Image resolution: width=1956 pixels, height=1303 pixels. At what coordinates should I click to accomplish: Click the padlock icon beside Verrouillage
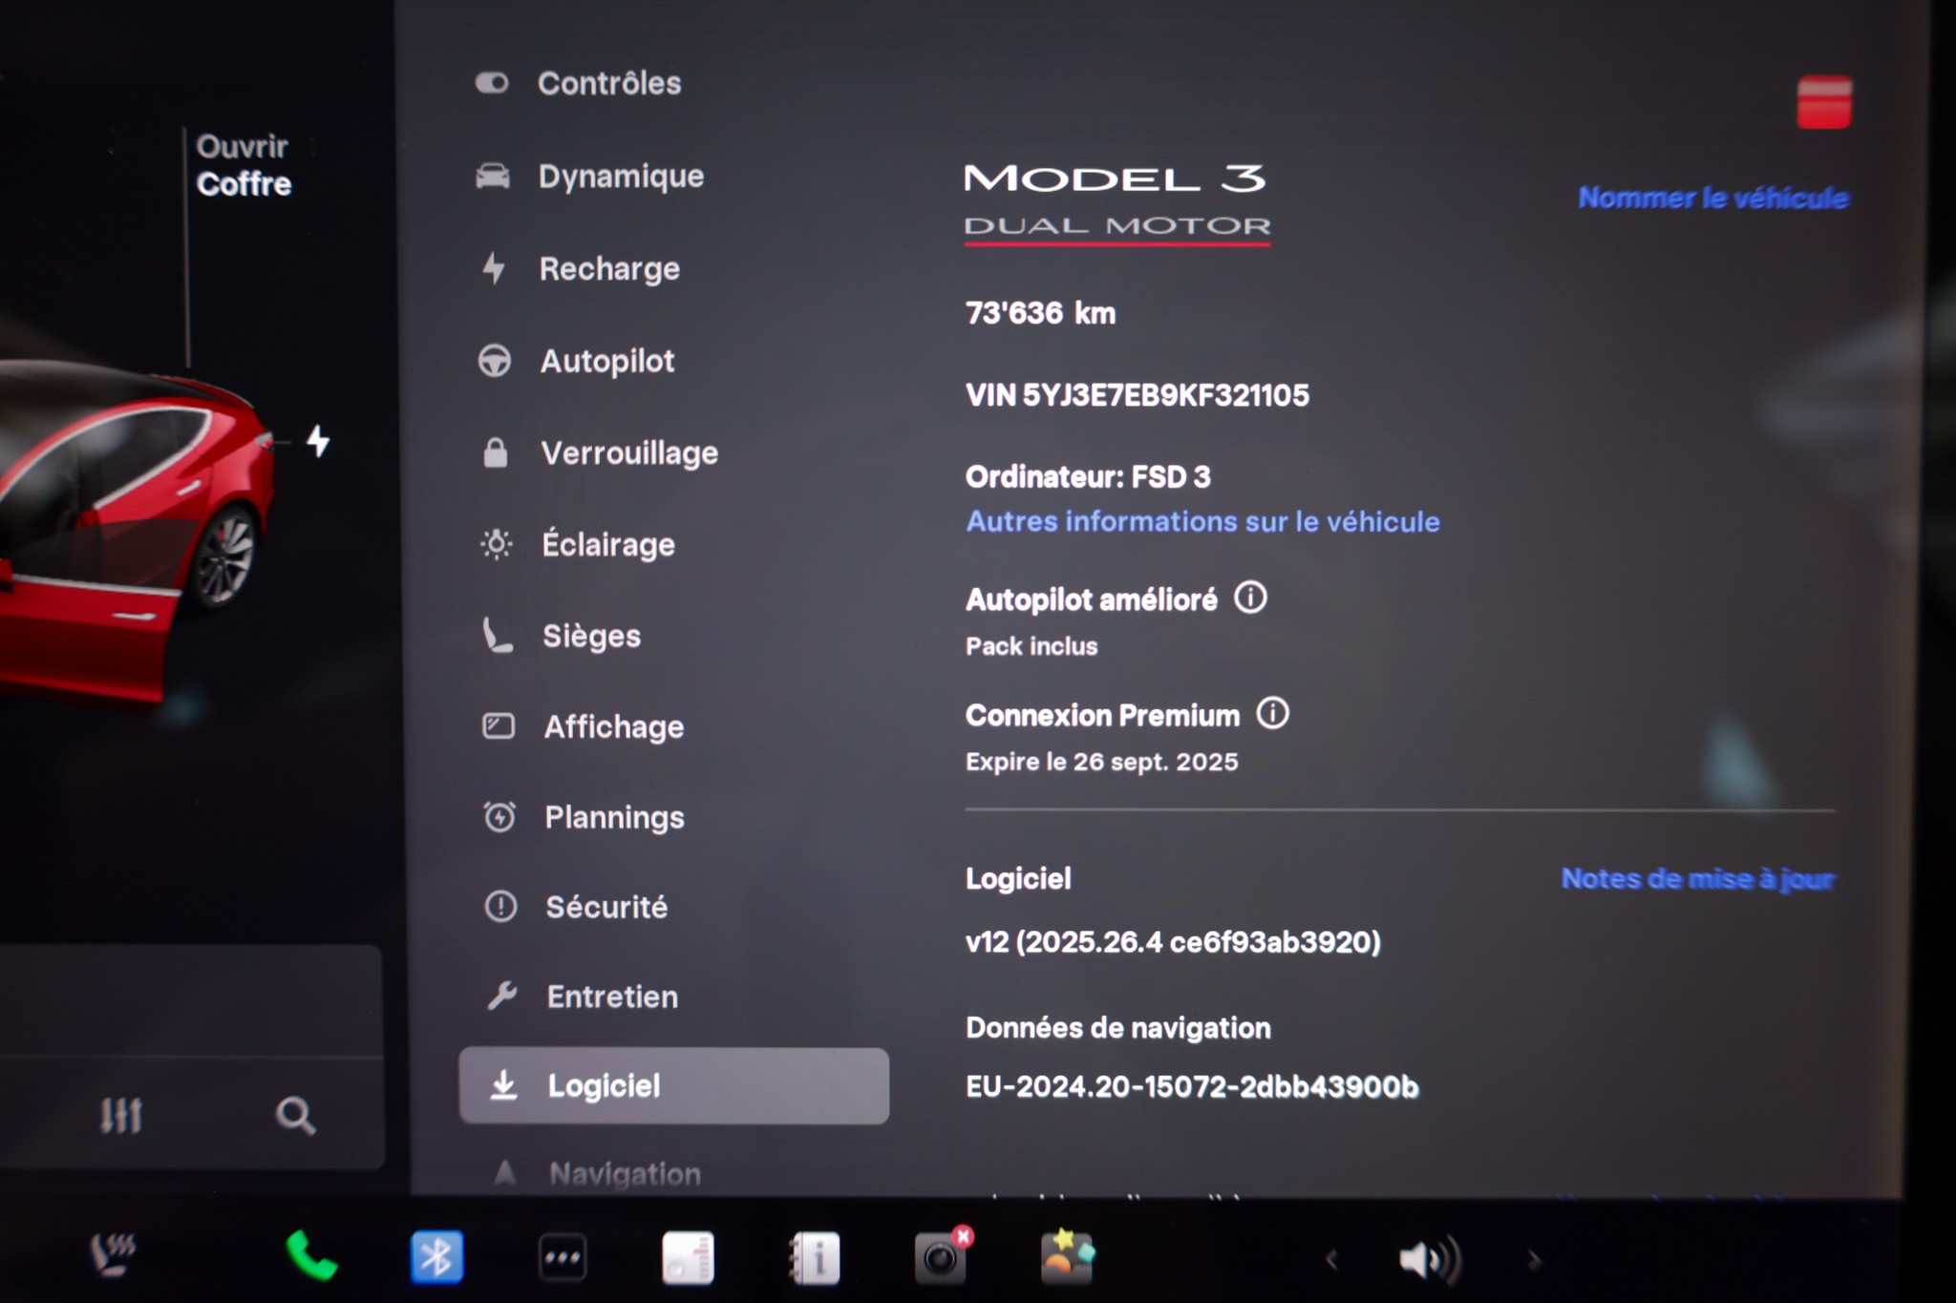[496, 452]
